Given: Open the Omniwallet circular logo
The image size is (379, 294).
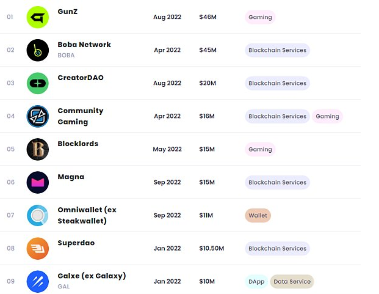Looking at the screenshot, I should click(x=37, y=215).
